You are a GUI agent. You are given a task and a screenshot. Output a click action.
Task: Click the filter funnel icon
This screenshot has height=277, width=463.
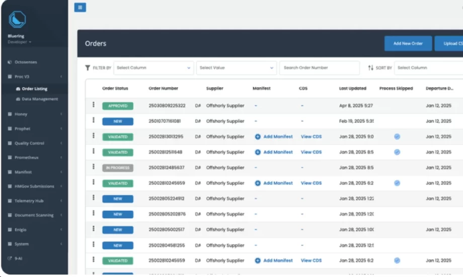(88, 67)
